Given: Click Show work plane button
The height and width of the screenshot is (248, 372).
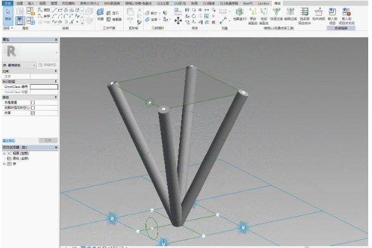Looking at the screenshot, I should tap(113, 13).
